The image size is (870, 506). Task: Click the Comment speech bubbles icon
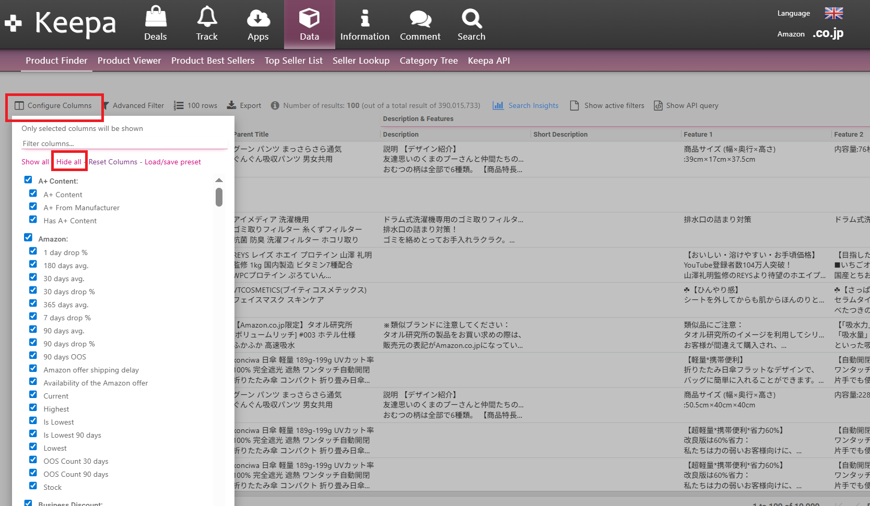pyautogui.click(x=420, y=19)
